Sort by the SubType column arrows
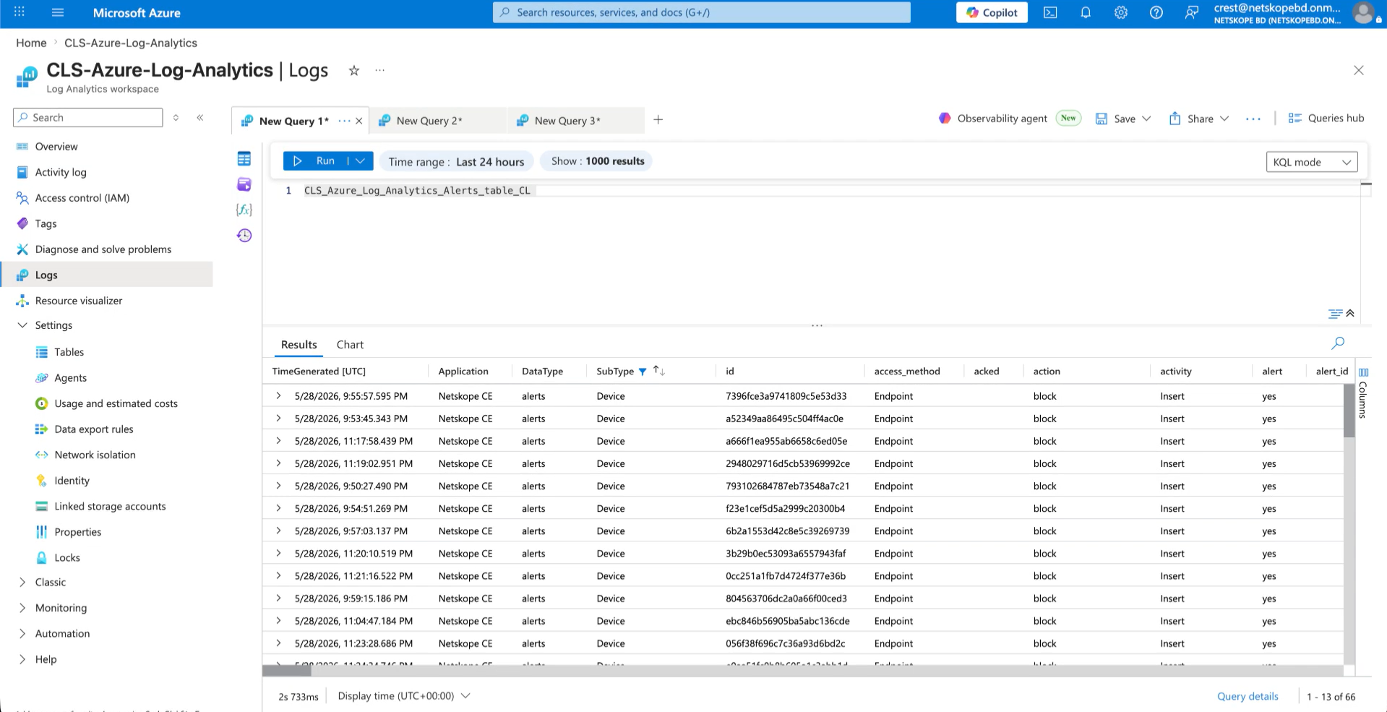1387x712 pixels. 658,371
